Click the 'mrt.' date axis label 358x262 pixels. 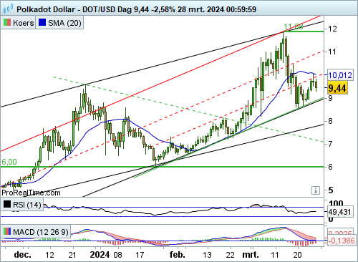251,255
